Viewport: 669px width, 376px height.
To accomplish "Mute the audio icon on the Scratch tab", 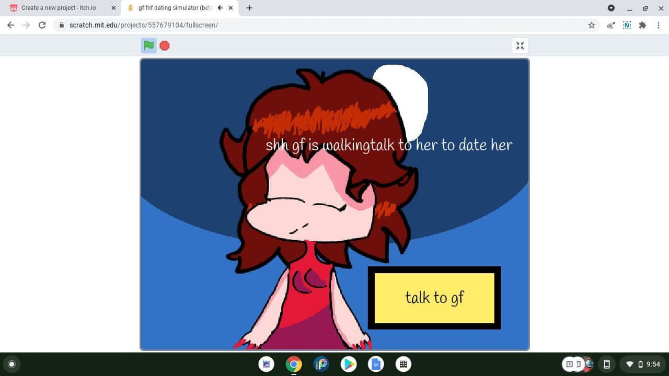I will coord(220,8).
